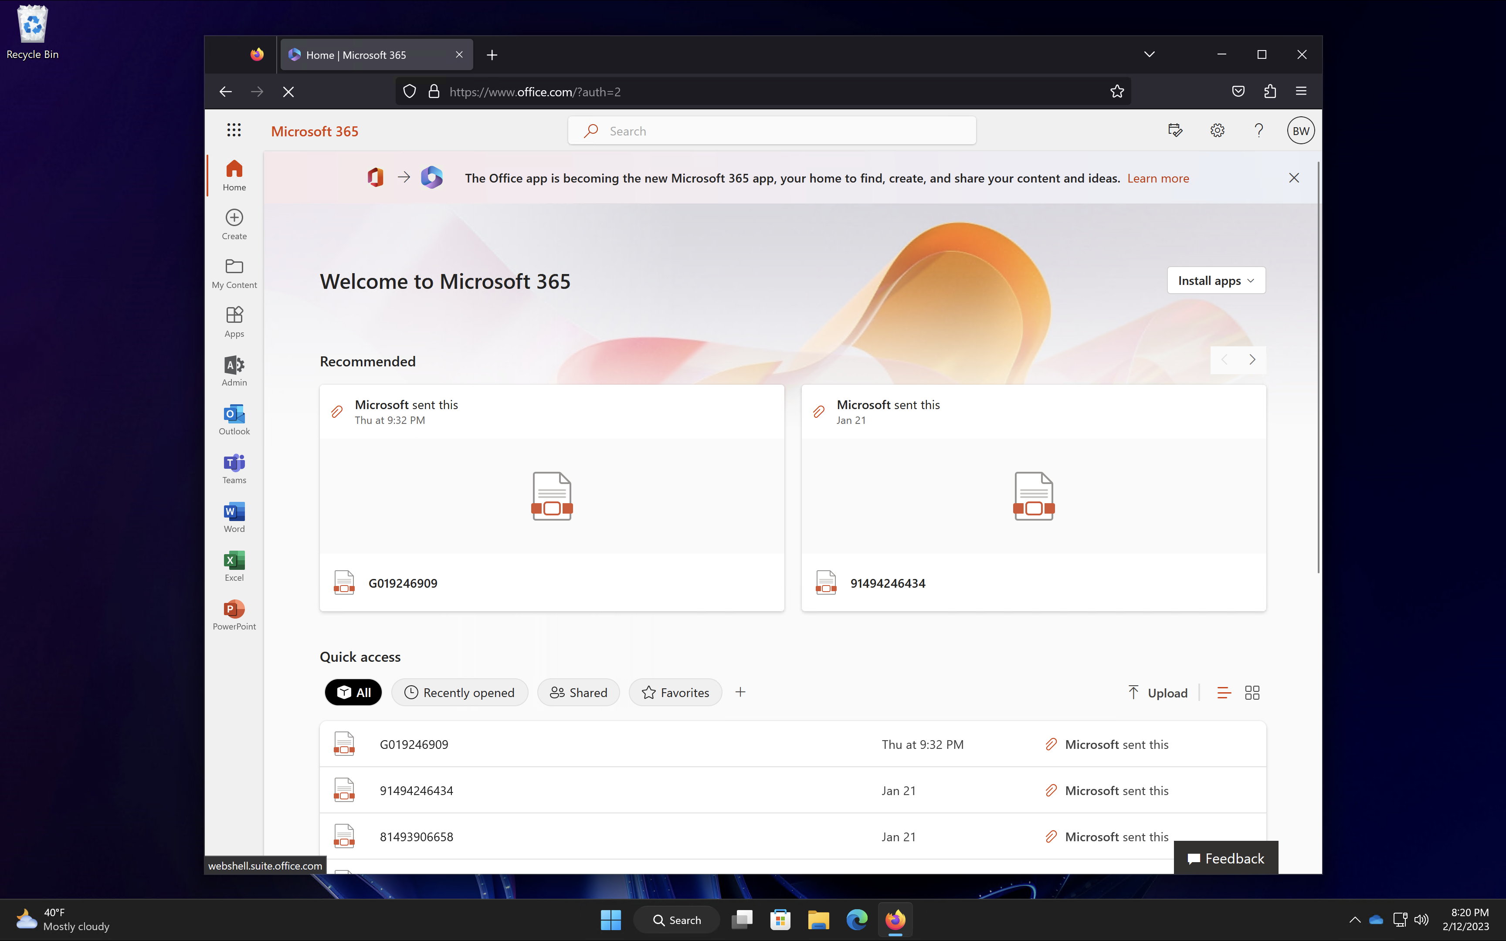Add a new Quick access filter

[x=740, y=692]
